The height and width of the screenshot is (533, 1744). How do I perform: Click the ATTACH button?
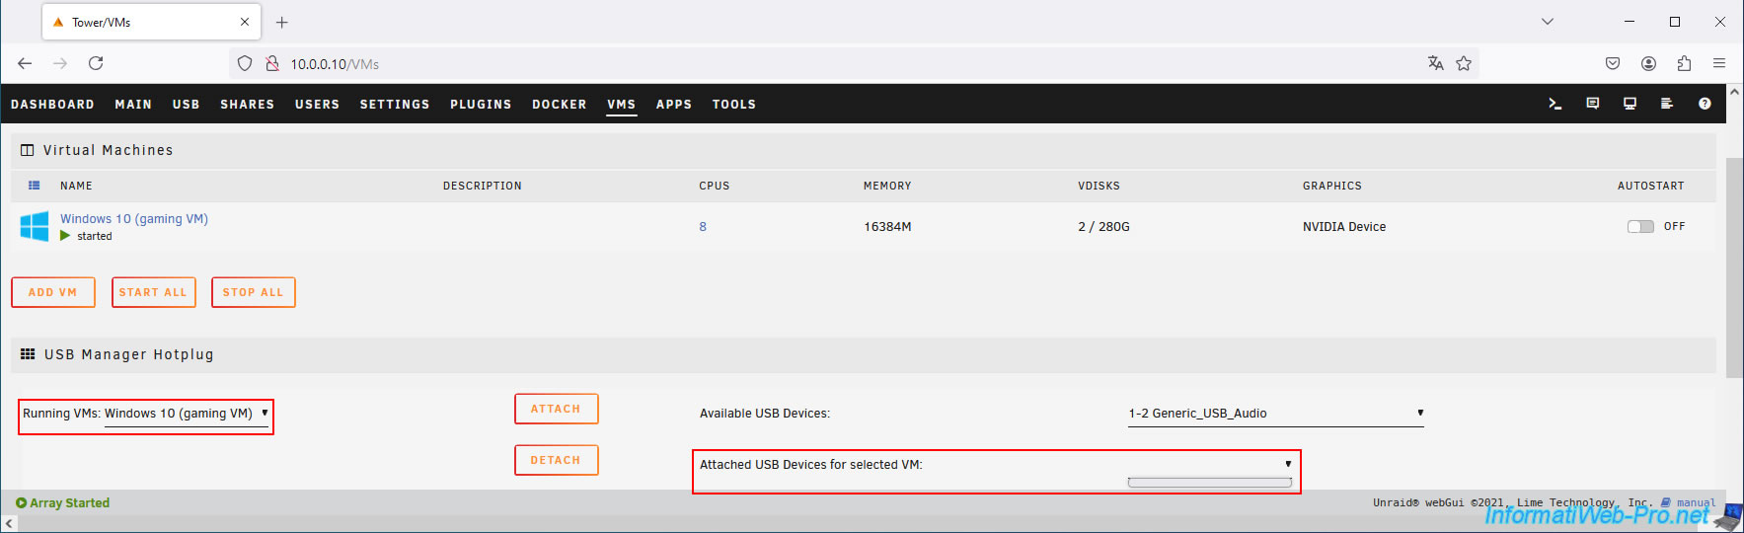(557, 409)
